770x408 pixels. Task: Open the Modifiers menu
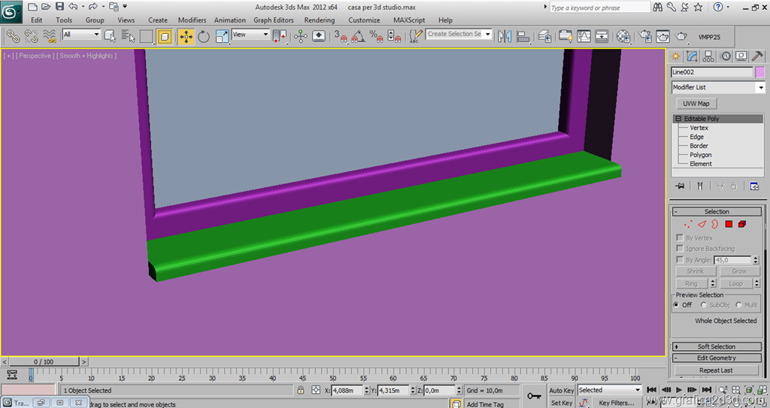[192, 20]
